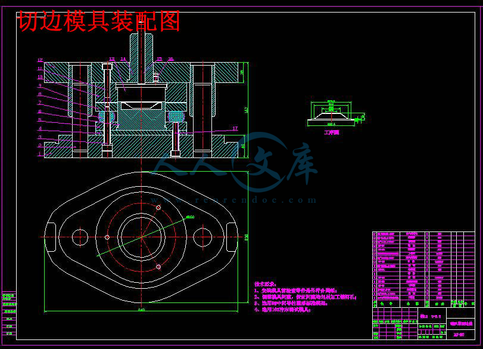Image resolution: width=483 pixels, height=349 pixels.
Task: Click technical requirement line 4、 about 16T press
Action: click(x=282, y=310)
